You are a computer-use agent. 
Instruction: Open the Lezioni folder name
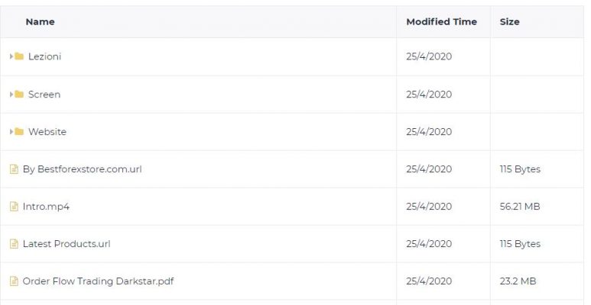click(44, 56)
